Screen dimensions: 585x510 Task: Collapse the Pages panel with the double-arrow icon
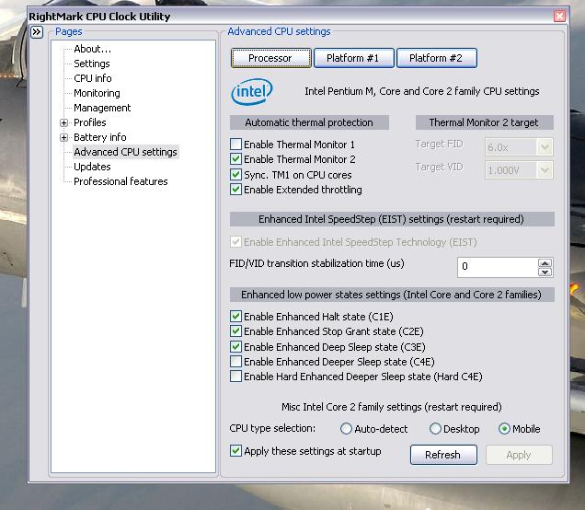[37, 32]
